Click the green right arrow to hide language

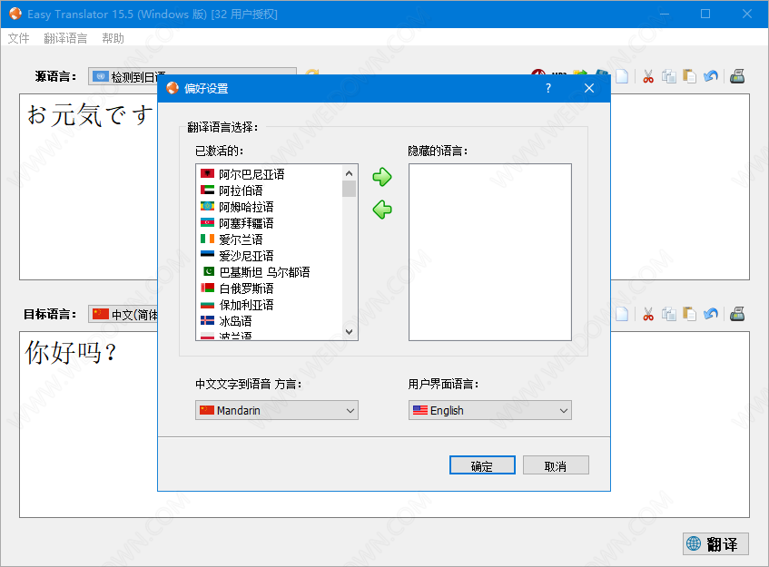[382, 177]
